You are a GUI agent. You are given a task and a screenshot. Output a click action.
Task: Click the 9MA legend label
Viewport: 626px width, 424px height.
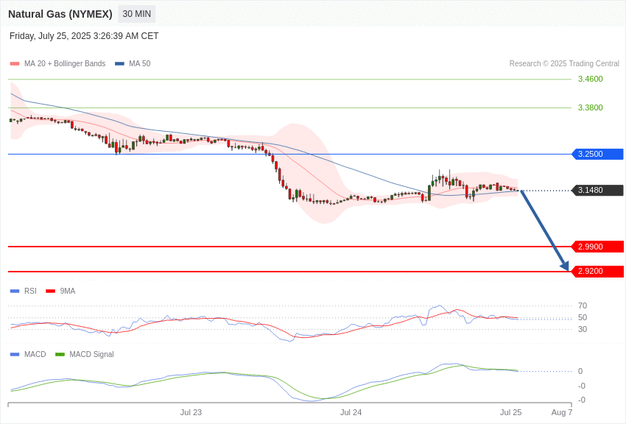click(x=68, y=291)
